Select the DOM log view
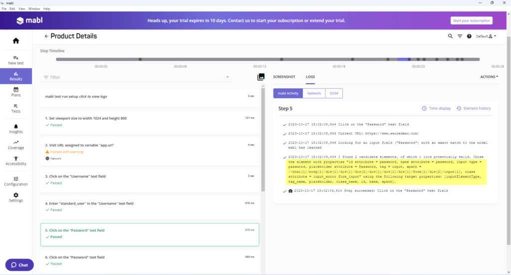Image resolution: width=511 pixels, height=275 pixels. click(x=334, y=93)
